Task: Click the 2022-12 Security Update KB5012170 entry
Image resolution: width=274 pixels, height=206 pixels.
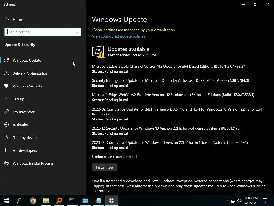Action: 166,131
